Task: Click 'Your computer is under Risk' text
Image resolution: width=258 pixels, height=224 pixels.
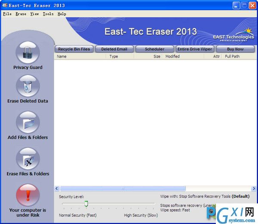Action: click(x=28, y=212)
